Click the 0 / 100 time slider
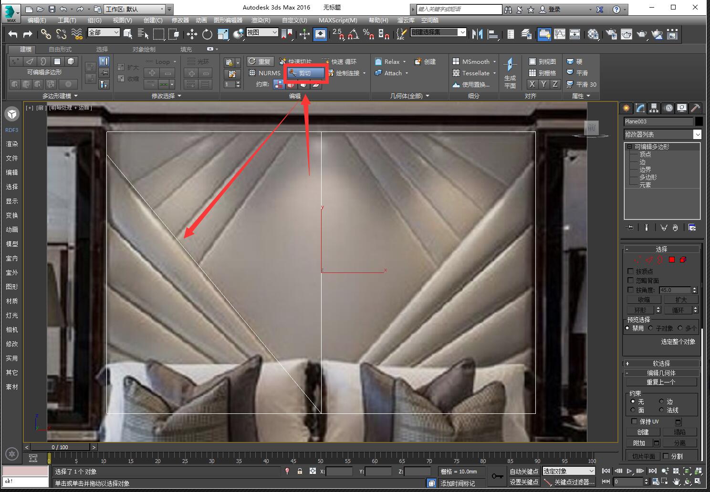The width and height of the screenshot is (710, 492). [60, 447]
